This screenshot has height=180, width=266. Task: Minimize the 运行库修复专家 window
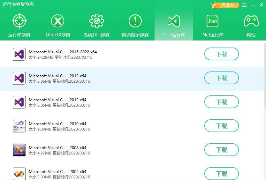[253, 5]
